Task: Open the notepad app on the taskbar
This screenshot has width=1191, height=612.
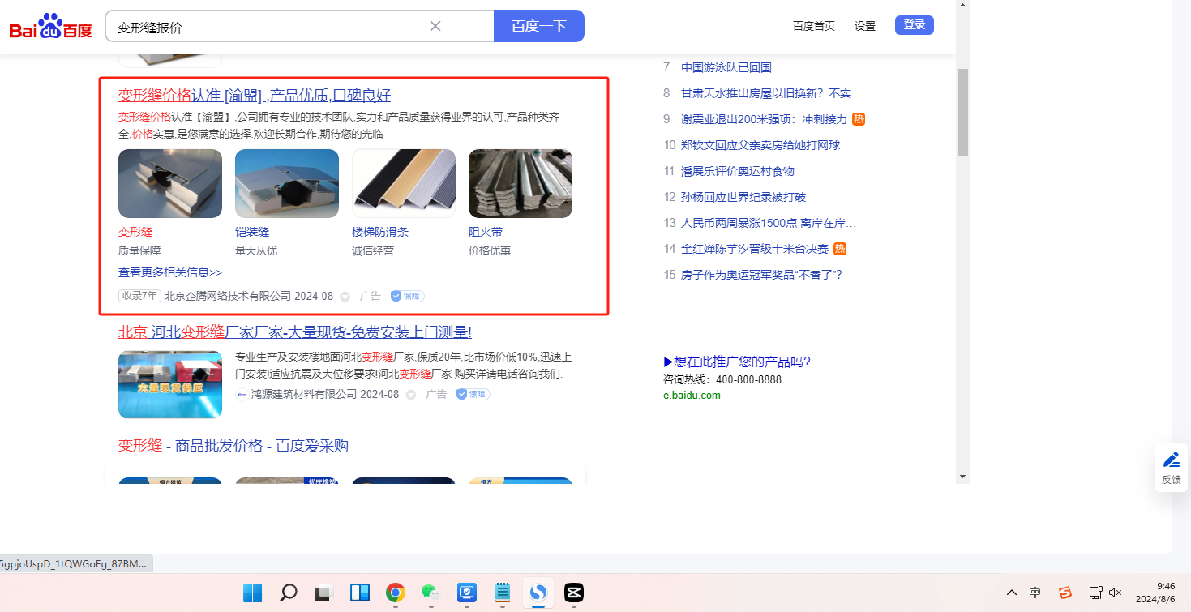Action: (503, 593)
